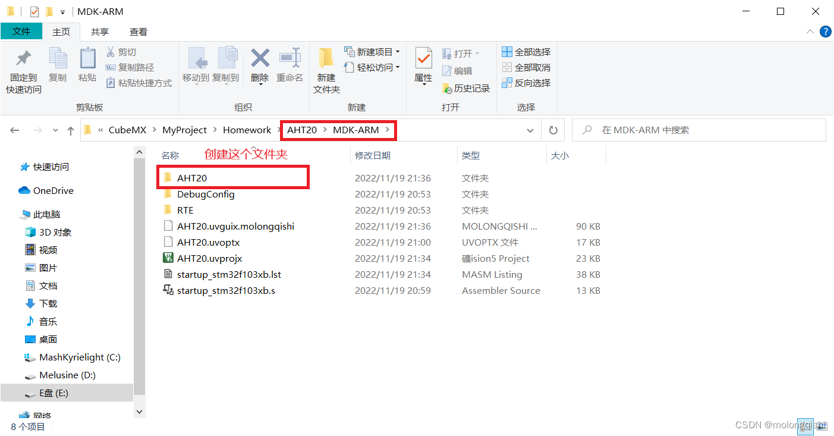The image size is (834, 436).
Task: Click Homework in the breadcrumb path
Action: point(247,130)
